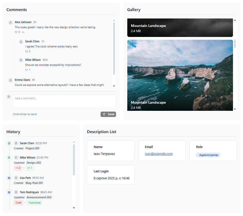Screen dimensions: 243x216
Task: Click the Last Login date value
Action: pyautogui.click(x=112, y=178)
